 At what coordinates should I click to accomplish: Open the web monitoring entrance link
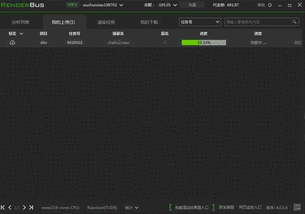pyautogui.click(x=250, y=207)
